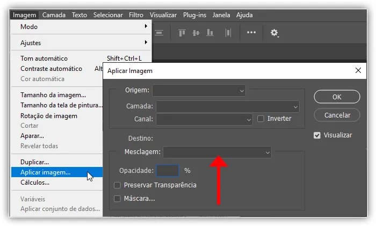The height and width of the screenshot is (226, 376).
Task: Expand the Camada dropdown list
Action: 227,106
